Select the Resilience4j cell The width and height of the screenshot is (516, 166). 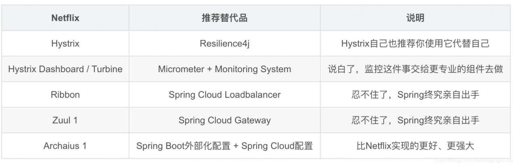coord(225,43)
